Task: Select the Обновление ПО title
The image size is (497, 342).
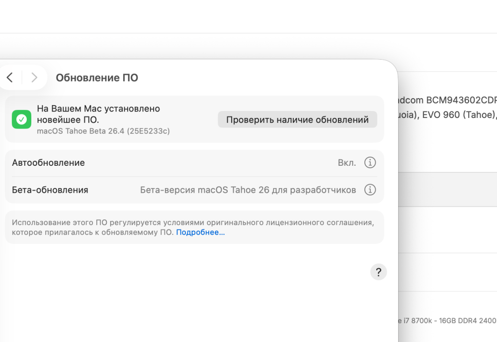Action: point(97,78)
